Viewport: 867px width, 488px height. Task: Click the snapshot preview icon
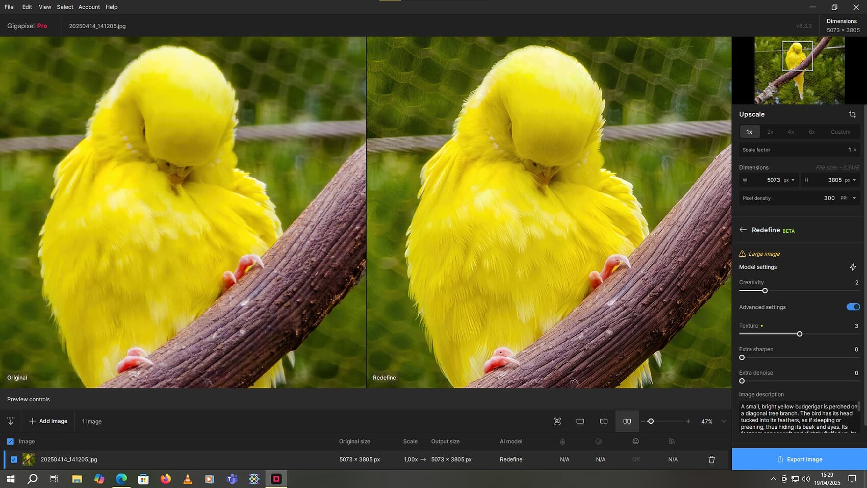[x=557, y=421]
